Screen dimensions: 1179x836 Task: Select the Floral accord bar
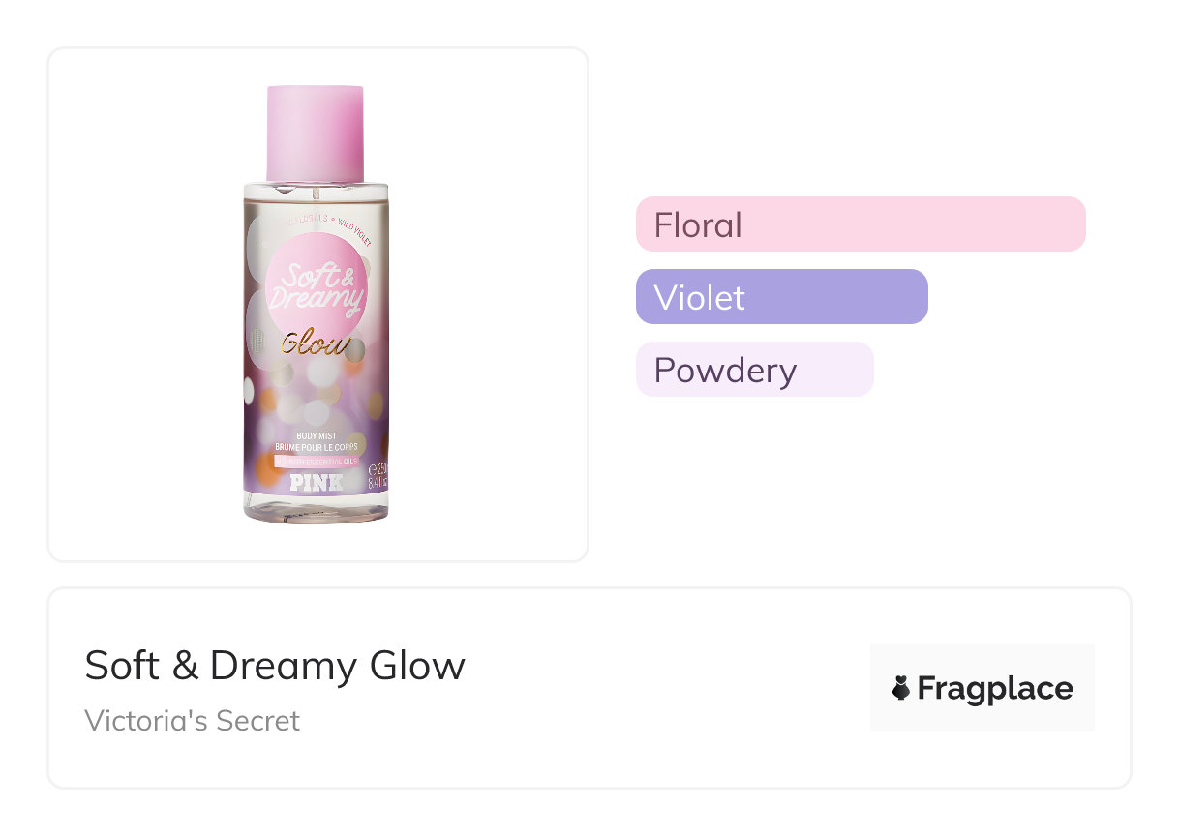pos(860,224)
